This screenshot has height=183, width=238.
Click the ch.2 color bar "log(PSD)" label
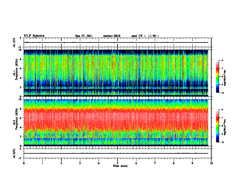(225, 127)
